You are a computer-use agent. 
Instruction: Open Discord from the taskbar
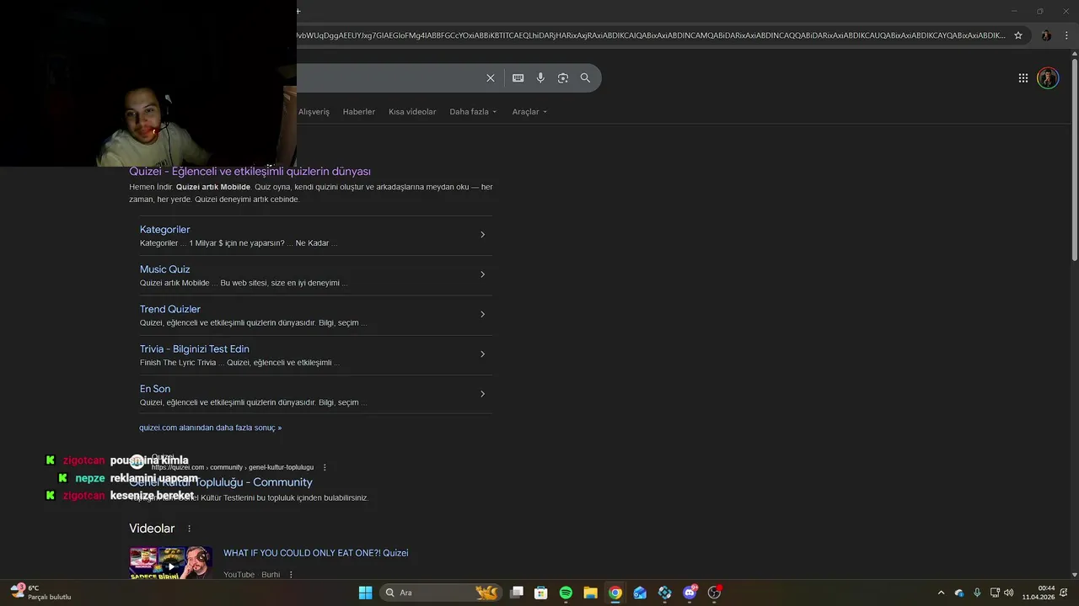690,593
